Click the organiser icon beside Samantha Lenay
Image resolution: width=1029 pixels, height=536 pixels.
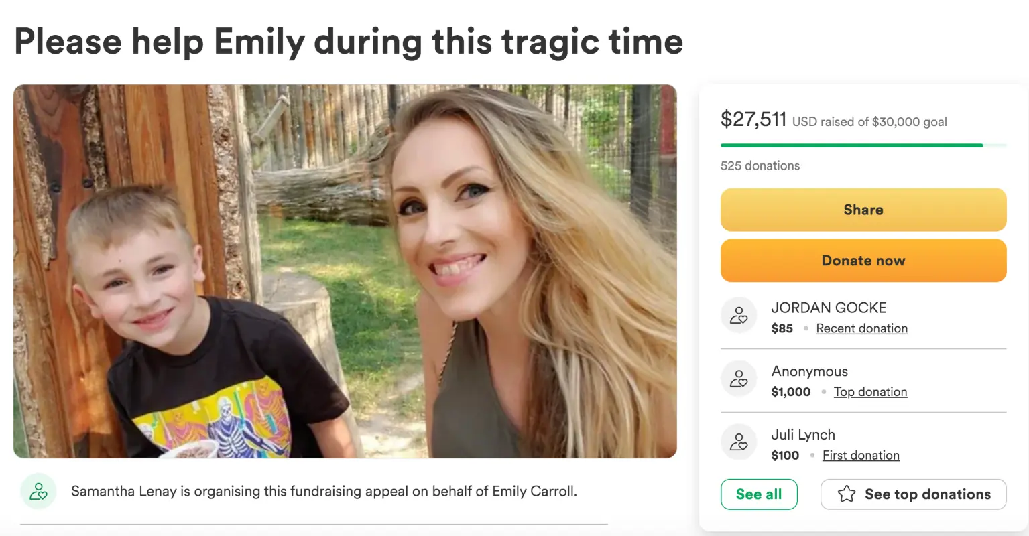pos(38,492)
